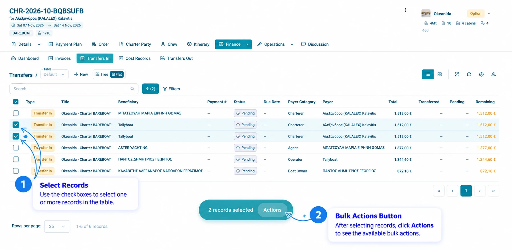512x250 pixels.
Task: Check the ASTER YACHTING row checkbox
Action: (x=16, y=148)
